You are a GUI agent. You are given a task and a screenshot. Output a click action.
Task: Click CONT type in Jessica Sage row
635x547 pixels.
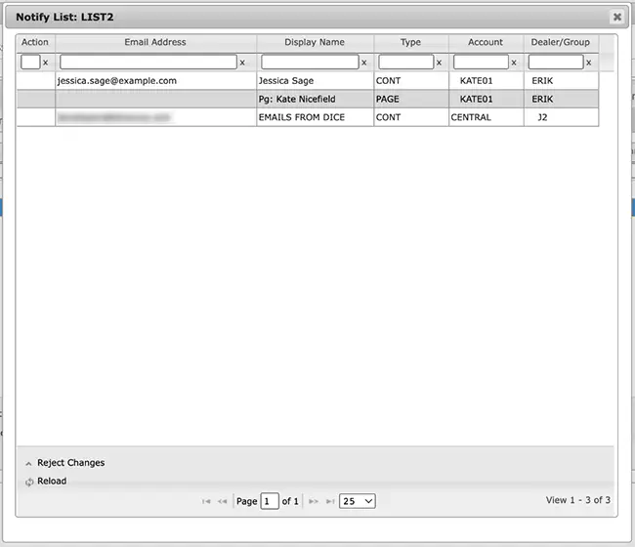tap(411, 81)
